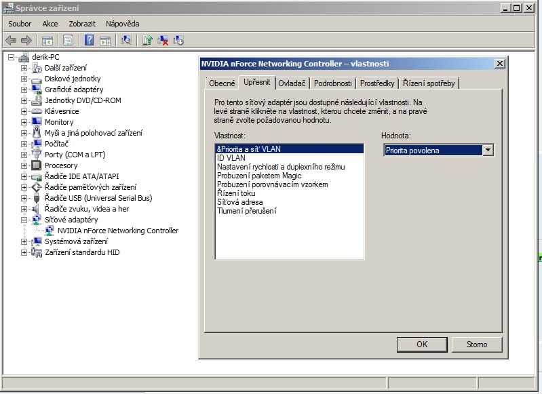The height and width of the screenshot is (394, 542).
Task: Expand the Grafické adaptéry node
Action: coord(24,90)
